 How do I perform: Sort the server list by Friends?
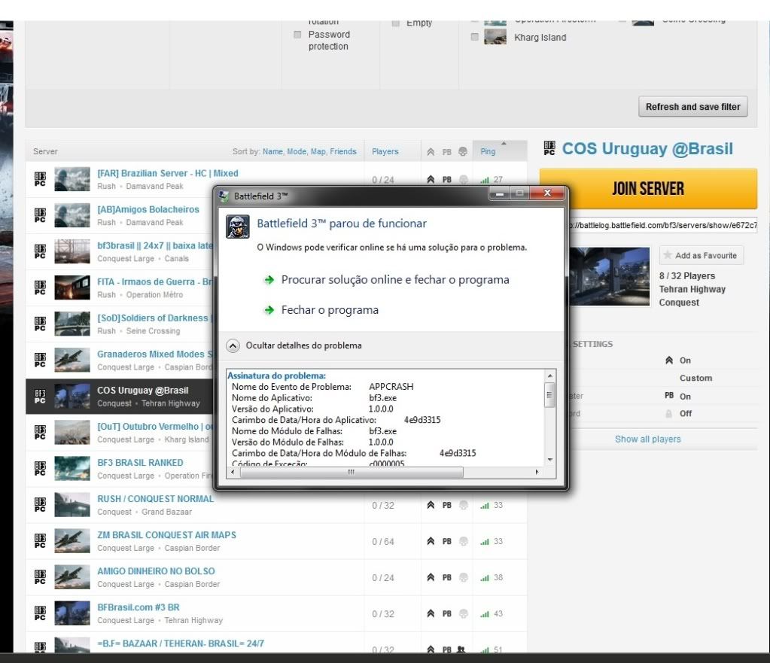(342, 152)
